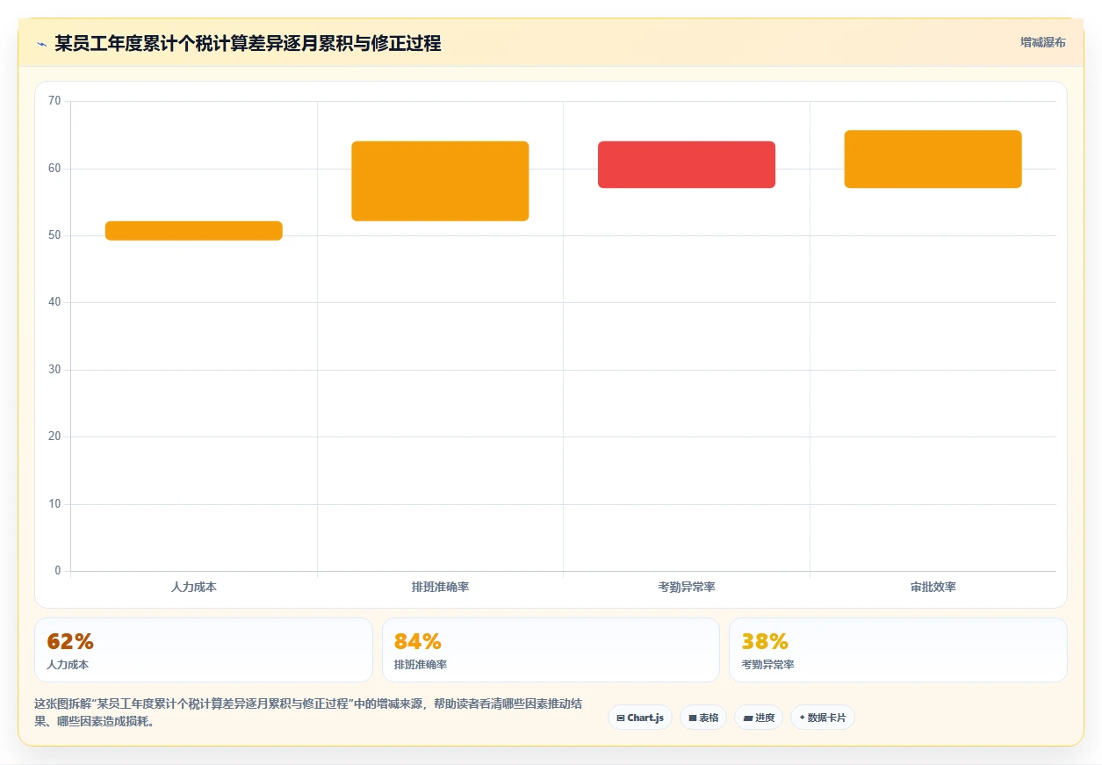Open the 38% 考勤异常率 data card
The height and width of the screenshot is (765, 1102).
(898, 650)
